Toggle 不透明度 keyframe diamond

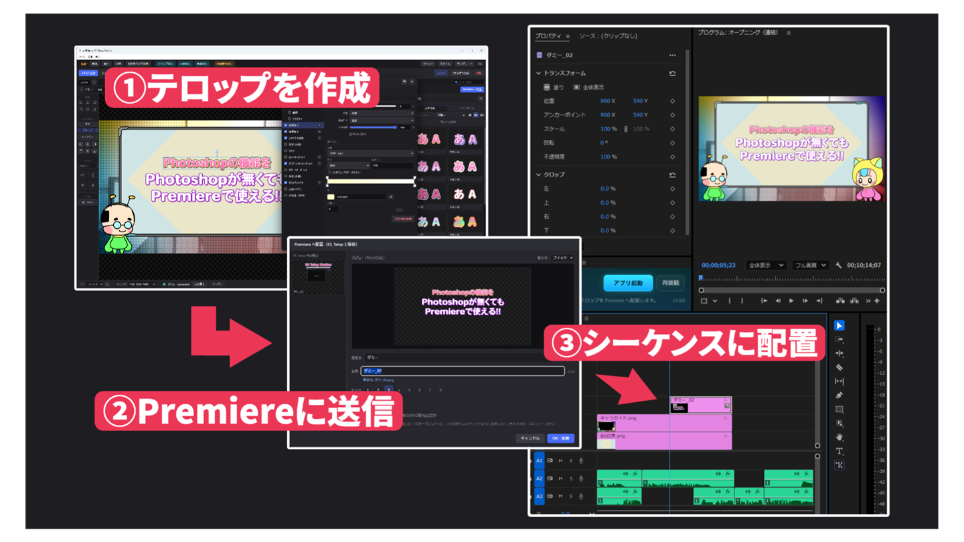(672, 157)
